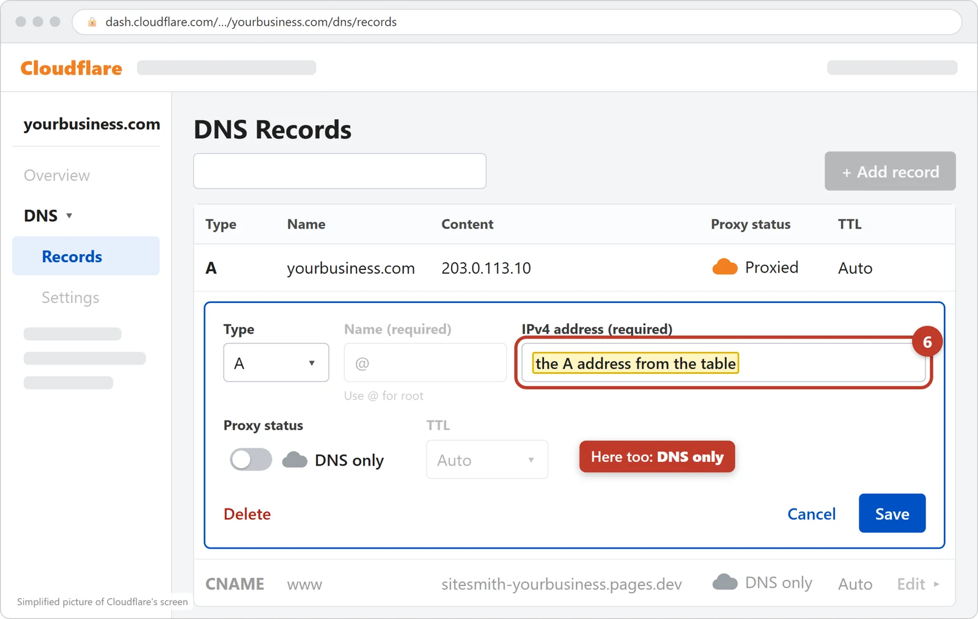Open the record Type dropdown set to A

276,363
